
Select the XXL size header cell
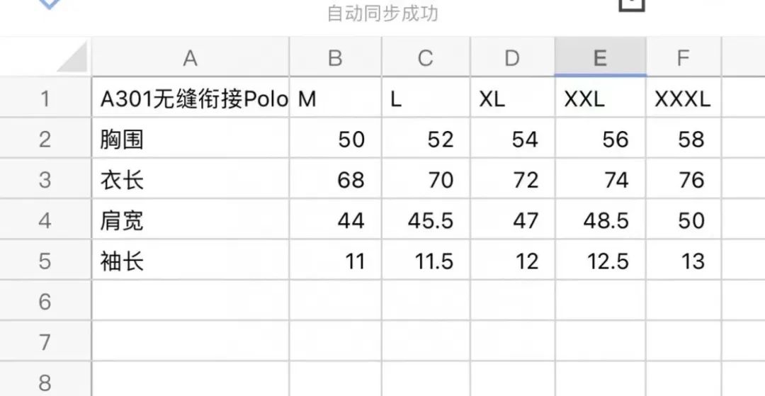pyautogui.click(x=600, y=98)
